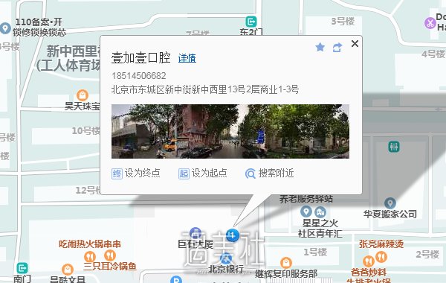Click 搜索附近 search nearby

click(269, 173)
